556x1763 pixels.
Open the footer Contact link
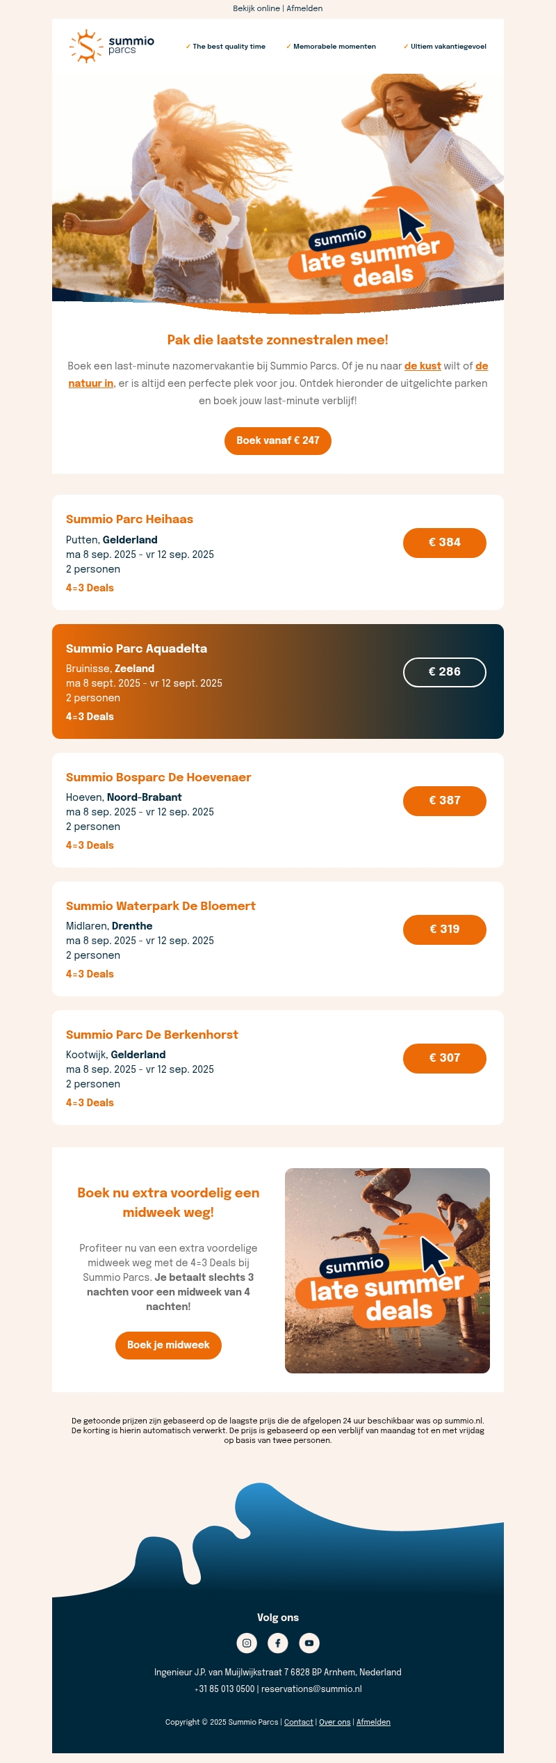(298, 1722)
